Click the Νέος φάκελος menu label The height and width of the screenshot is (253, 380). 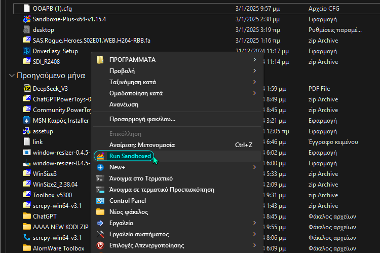tap(129, 212)
